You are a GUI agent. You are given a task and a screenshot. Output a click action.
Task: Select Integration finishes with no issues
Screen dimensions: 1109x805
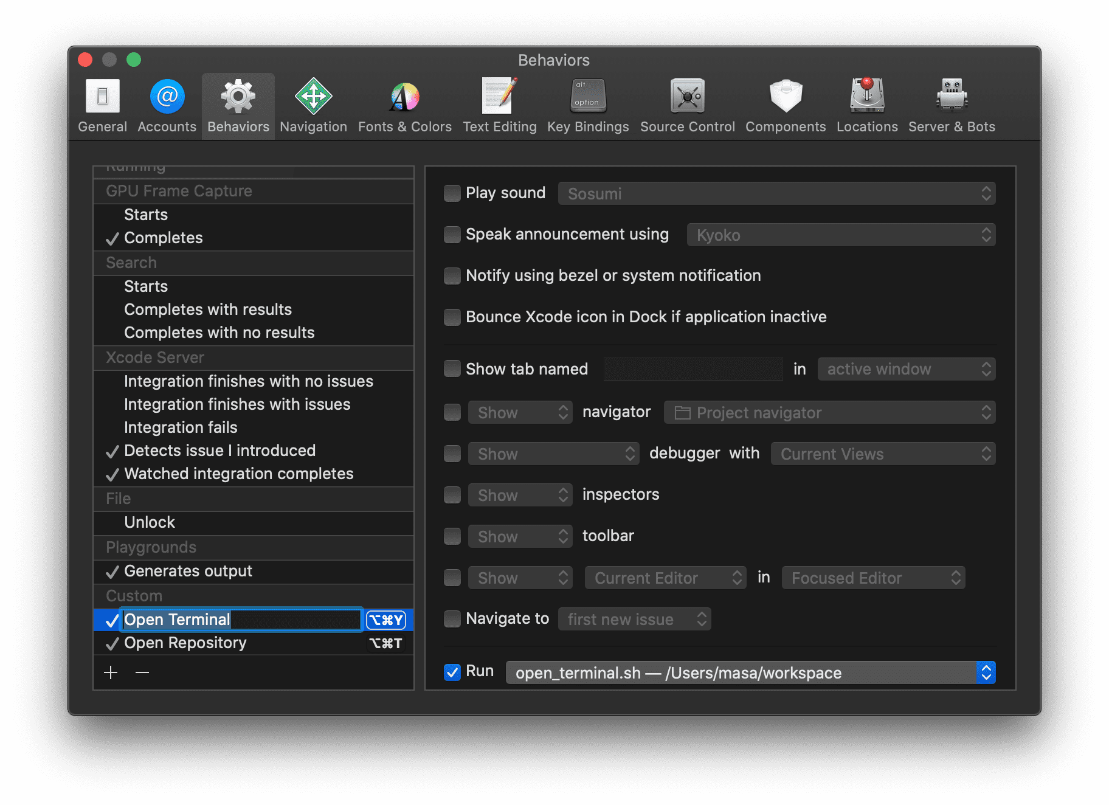[x=254, y=382]
